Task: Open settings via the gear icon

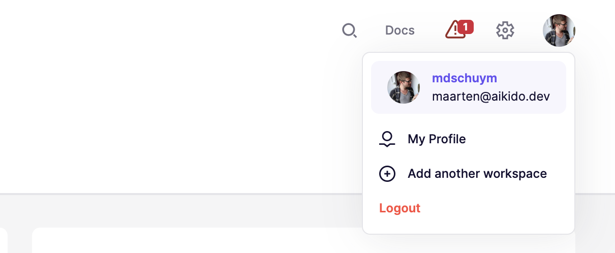Action: [x=505, y=30]
